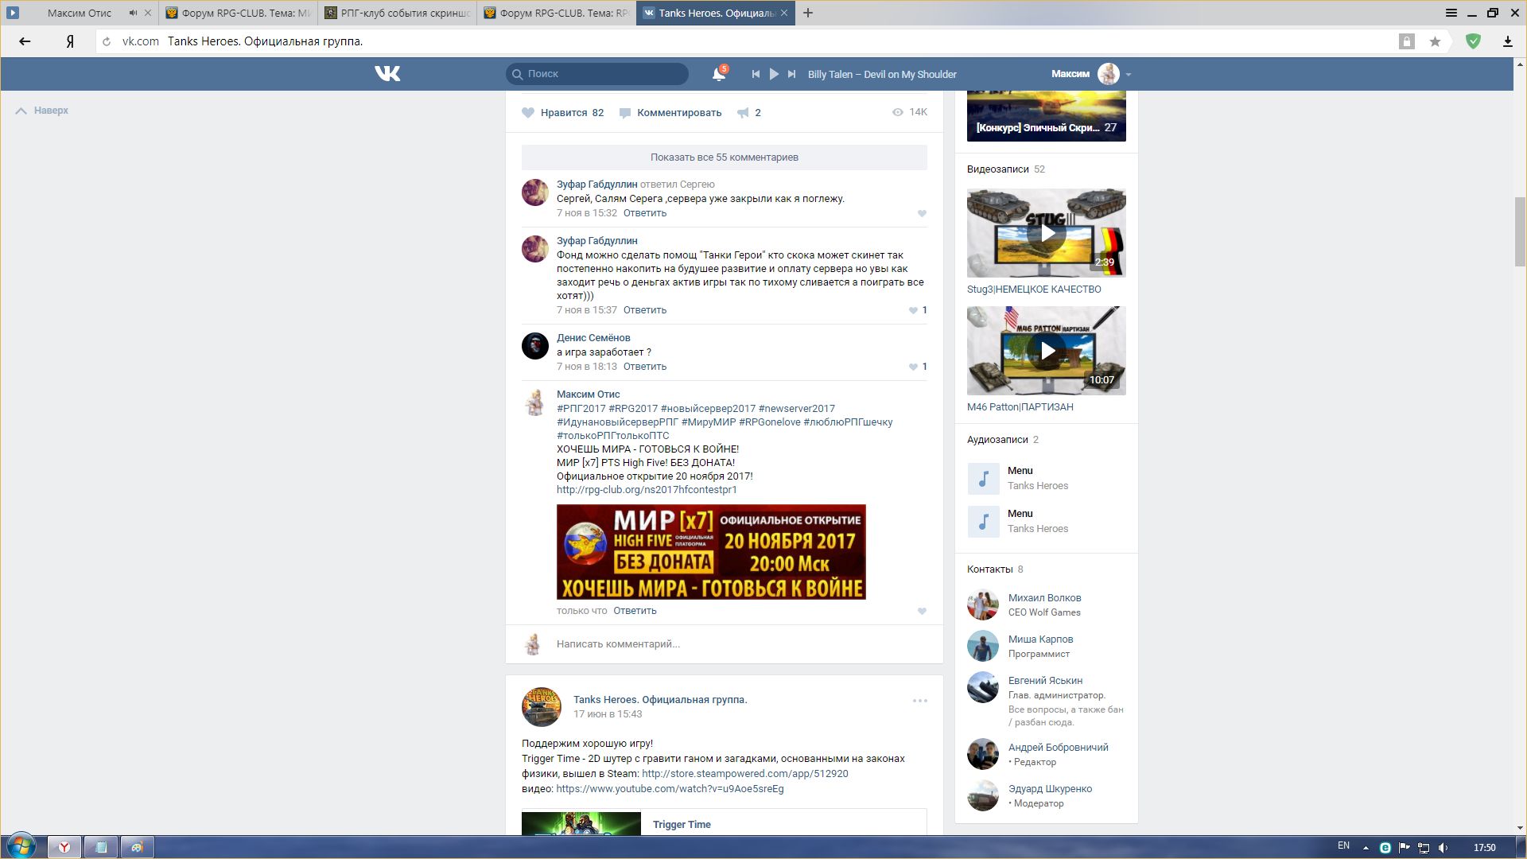Screen dimensions: 1527x859
Task: Skip to the previous audio track
Action: click(756, 74)
